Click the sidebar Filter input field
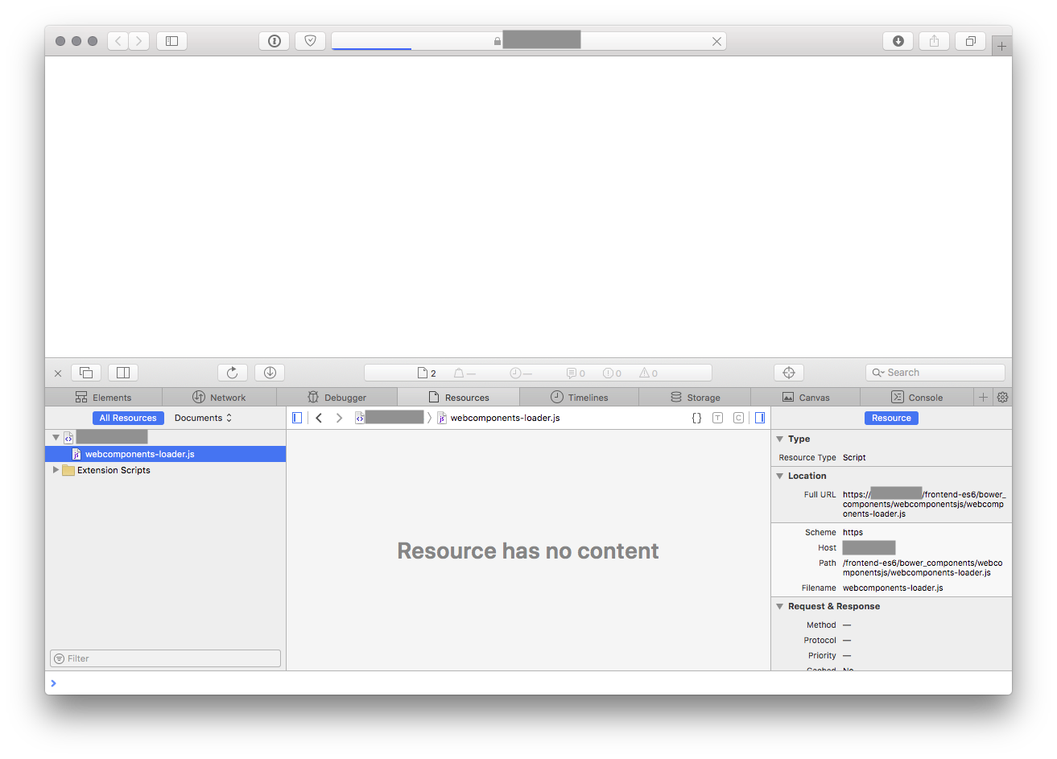 pos(165,658)
